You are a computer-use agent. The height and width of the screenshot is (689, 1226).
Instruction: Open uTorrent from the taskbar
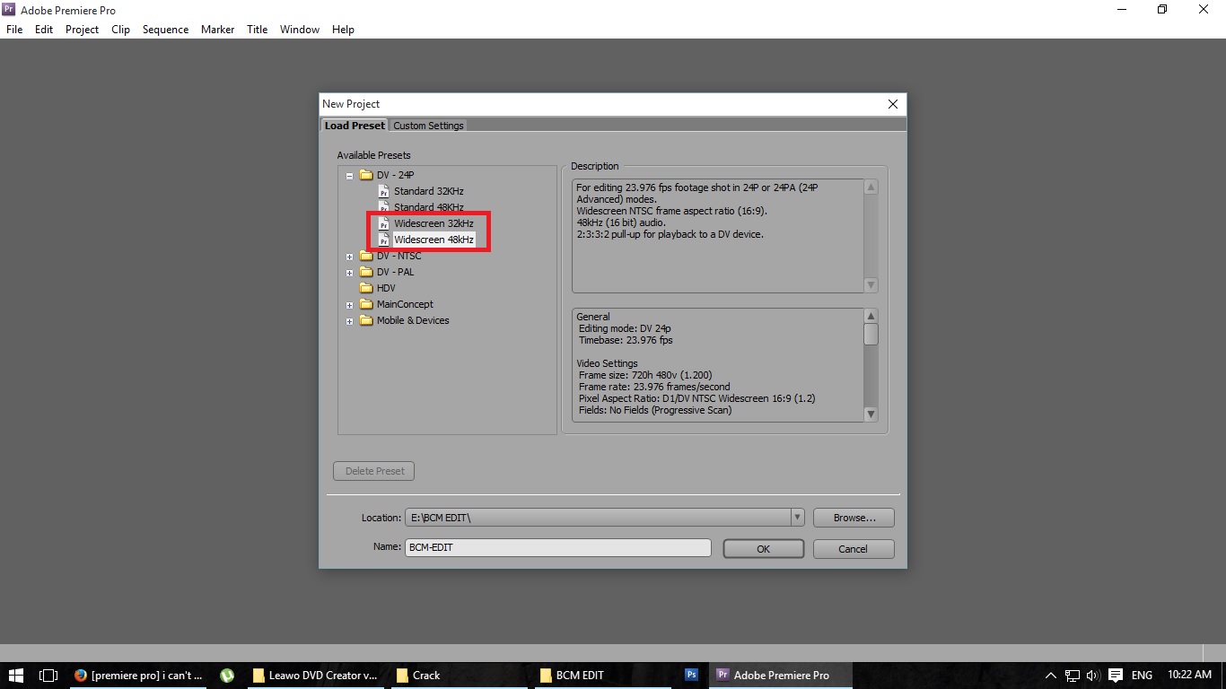click(227, 676)
